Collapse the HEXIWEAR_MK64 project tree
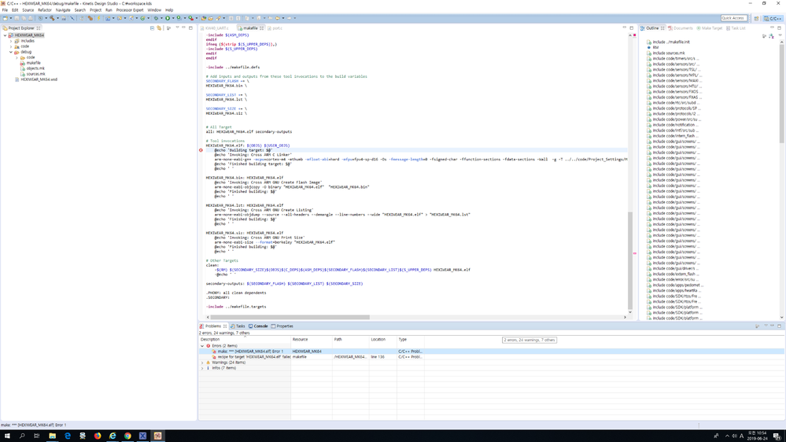The image size is (786, 442). (5, 35)
